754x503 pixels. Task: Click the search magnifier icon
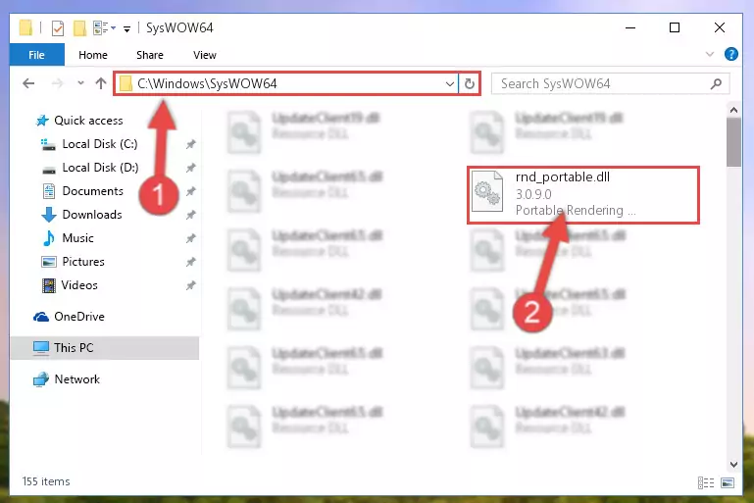(716, 83)
